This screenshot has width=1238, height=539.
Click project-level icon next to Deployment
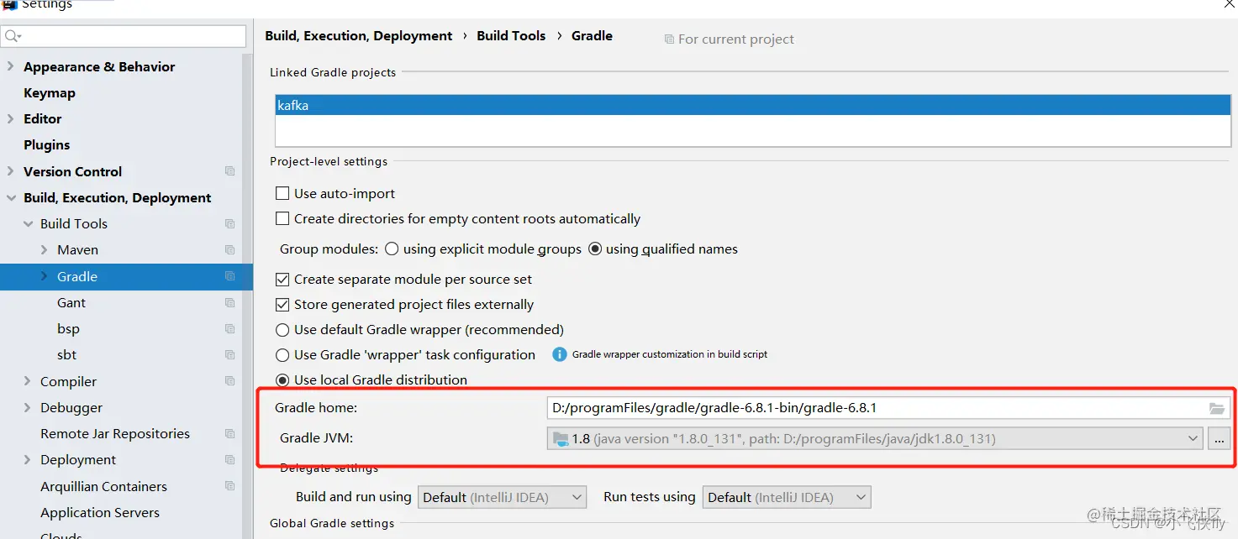pos(229,460)
